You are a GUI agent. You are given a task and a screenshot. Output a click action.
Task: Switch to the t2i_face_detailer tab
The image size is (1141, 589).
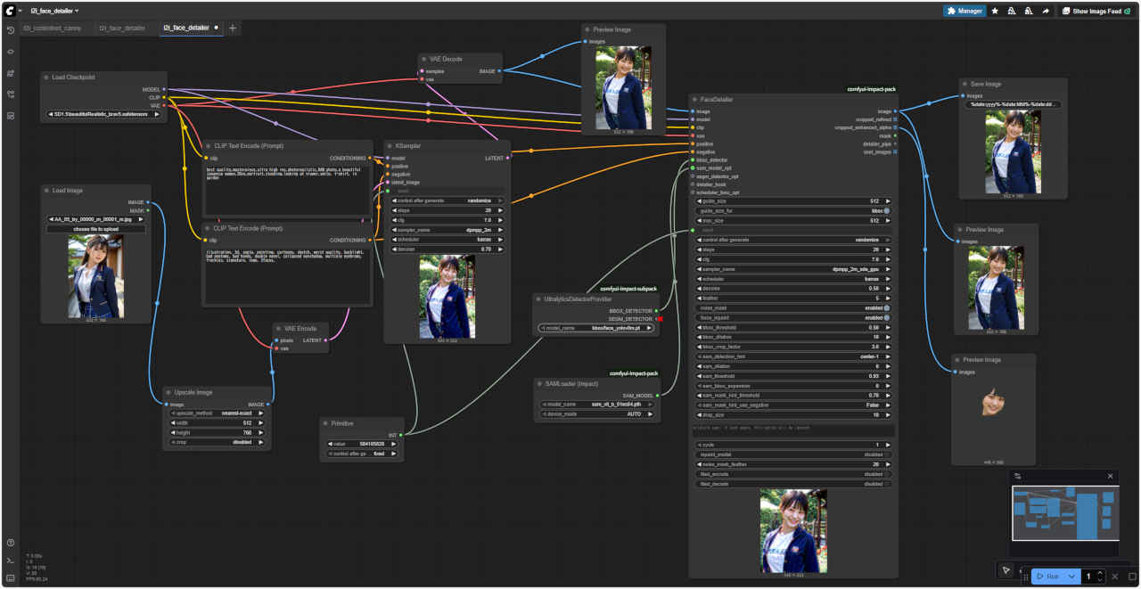[x=122, y=29]
